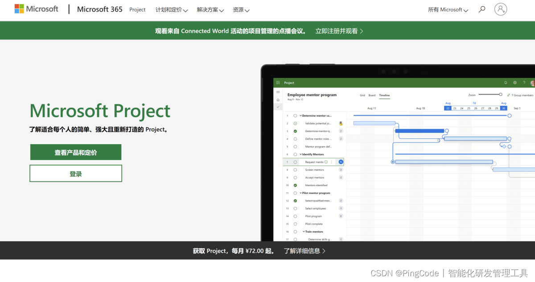Click the Project menu item in top nav
Viewport: 535px width, 282px height.
point(137,9)
